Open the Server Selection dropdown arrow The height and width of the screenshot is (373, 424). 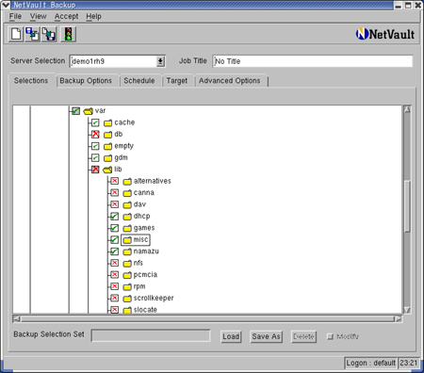pos(160,61)
